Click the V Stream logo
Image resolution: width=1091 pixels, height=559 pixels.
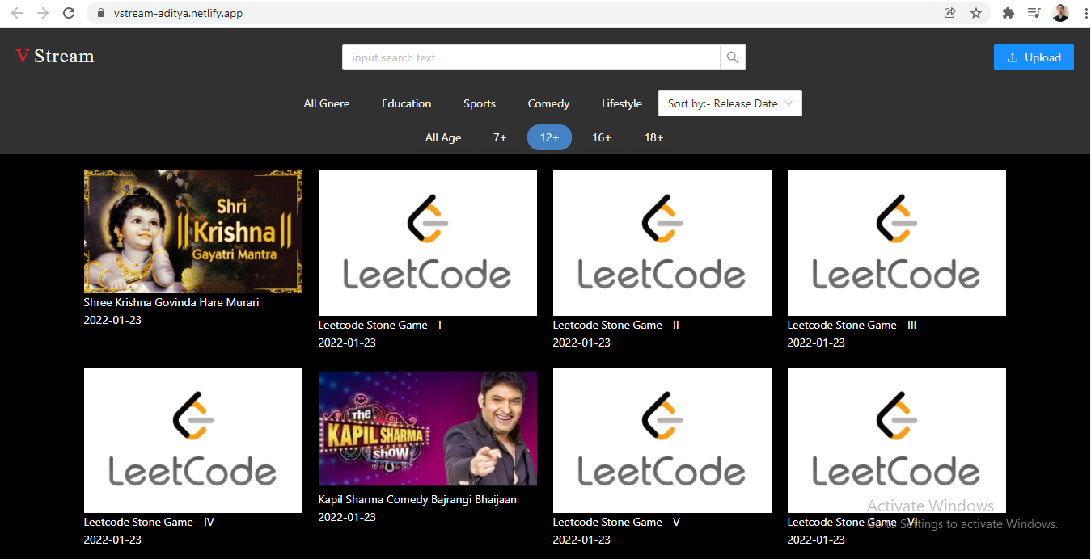(55, 57)
